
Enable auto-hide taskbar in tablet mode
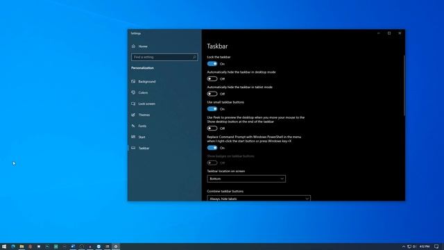212,94
